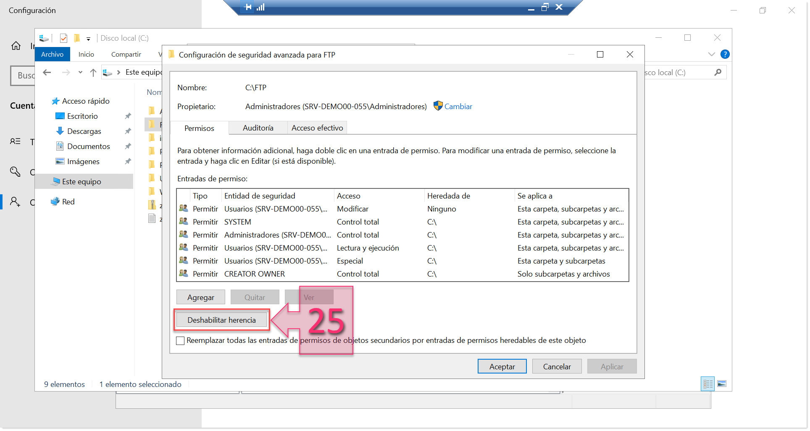The height and width of the screenshot is (431, 810).
Task: Open the Explorer help question mark icon
Action: (725, 54)
